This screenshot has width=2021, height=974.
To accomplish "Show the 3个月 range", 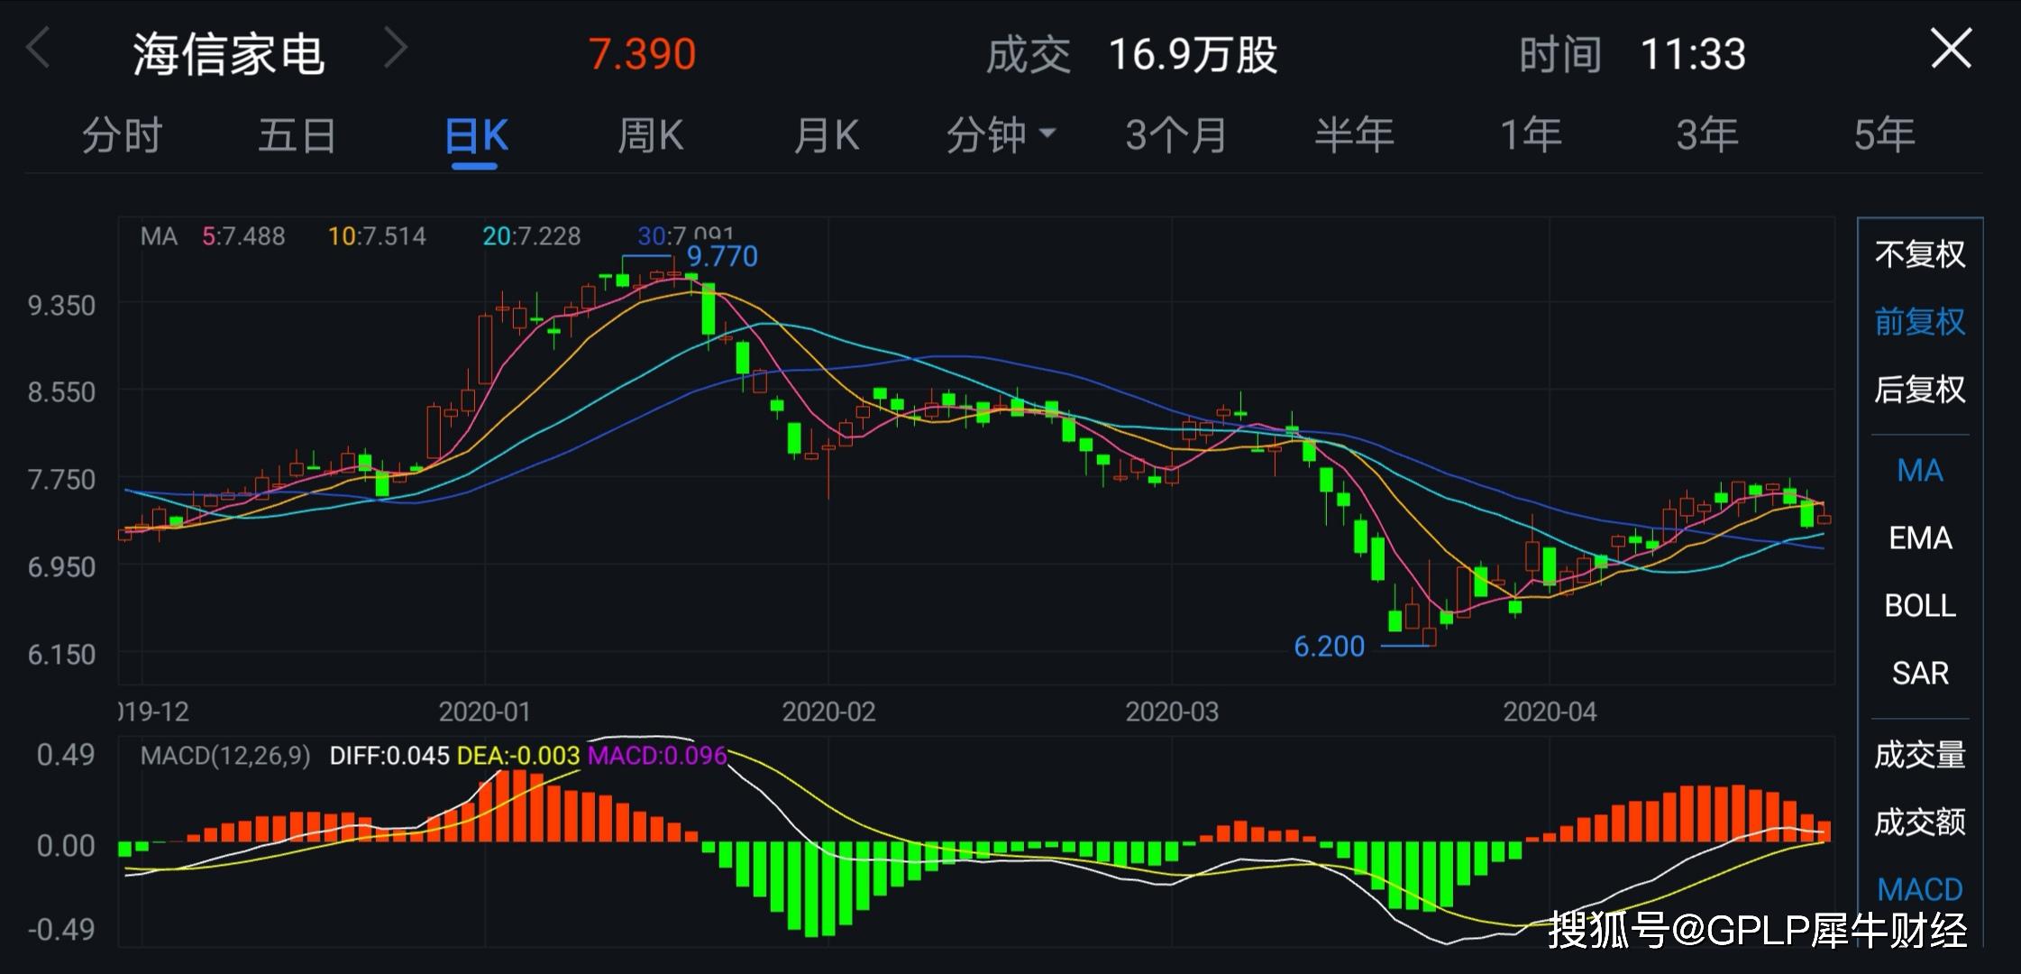I will point(1175,136).
